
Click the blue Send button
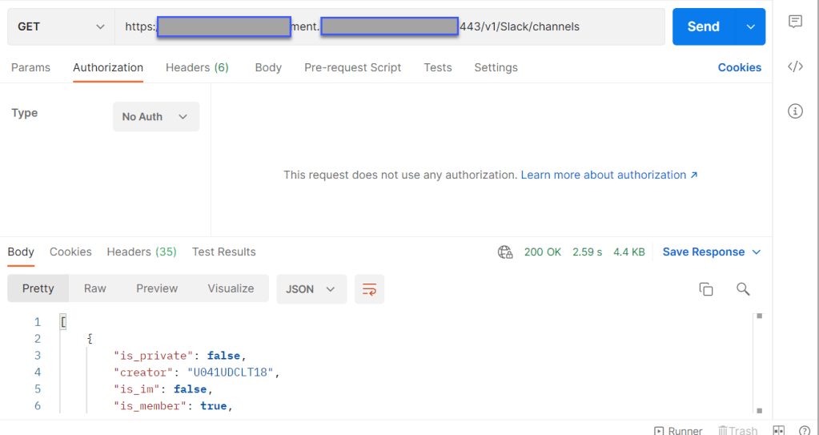703,26
